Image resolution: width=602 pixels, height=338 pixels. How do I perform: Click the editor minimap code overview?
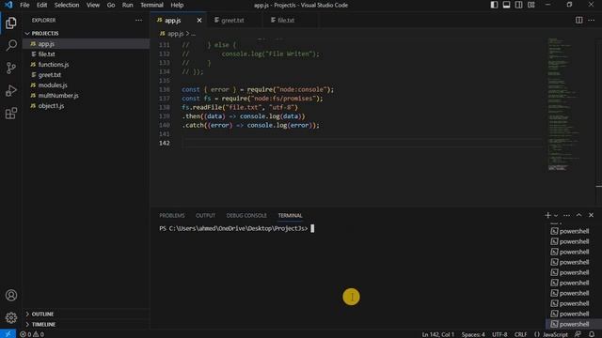coord(564,104)
